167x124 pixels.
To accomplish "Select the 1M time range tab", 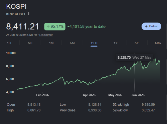I will 51,43.
